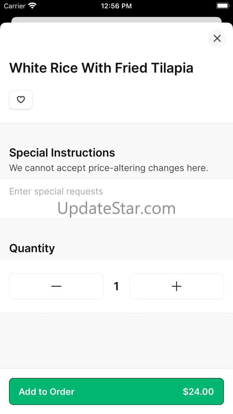Tap the battery icon in status bar

(222, 6)
